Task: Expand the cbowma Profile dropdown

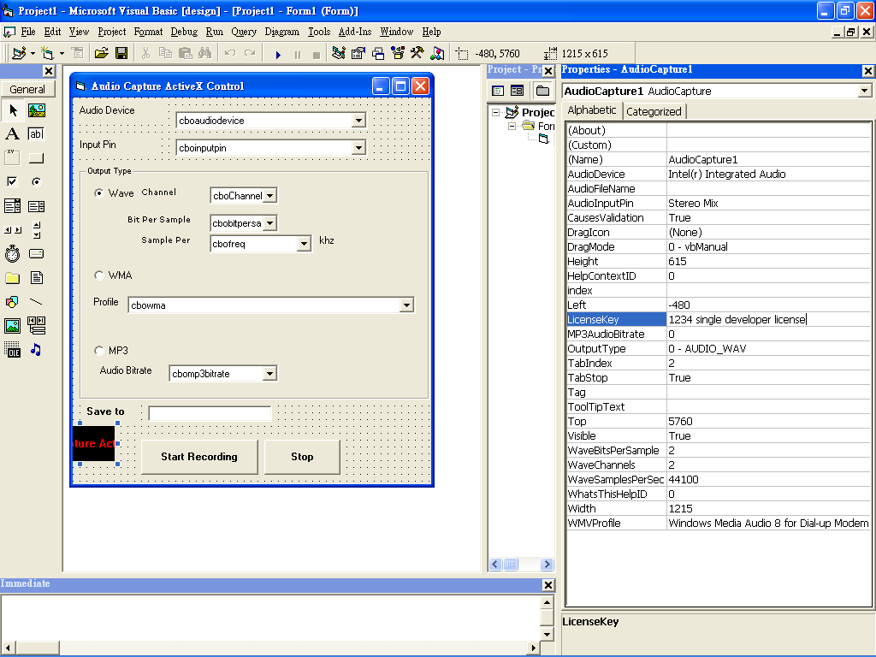Action: point(406,305)
